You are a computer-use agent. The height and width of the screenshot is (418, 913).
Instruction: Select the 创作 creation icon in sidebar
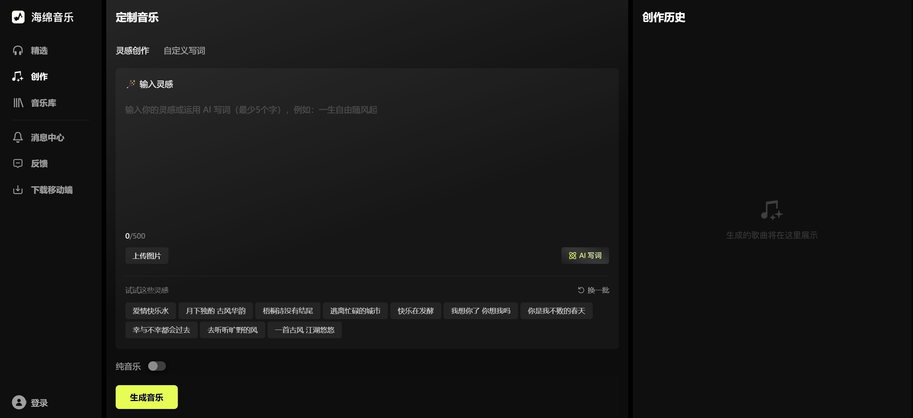coord(18,77)
